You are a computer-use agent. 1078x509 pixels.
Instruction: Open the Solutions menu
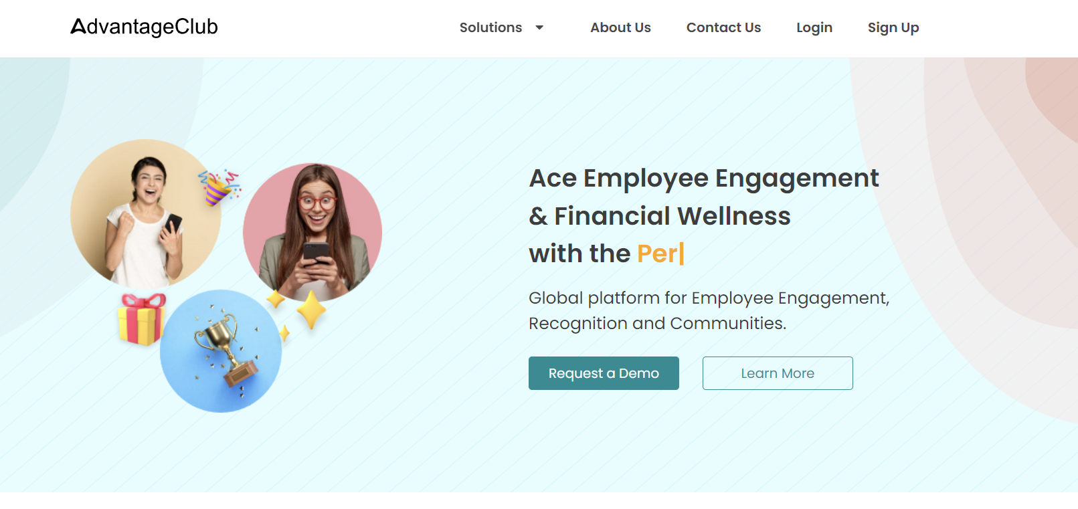pos(490,27)
